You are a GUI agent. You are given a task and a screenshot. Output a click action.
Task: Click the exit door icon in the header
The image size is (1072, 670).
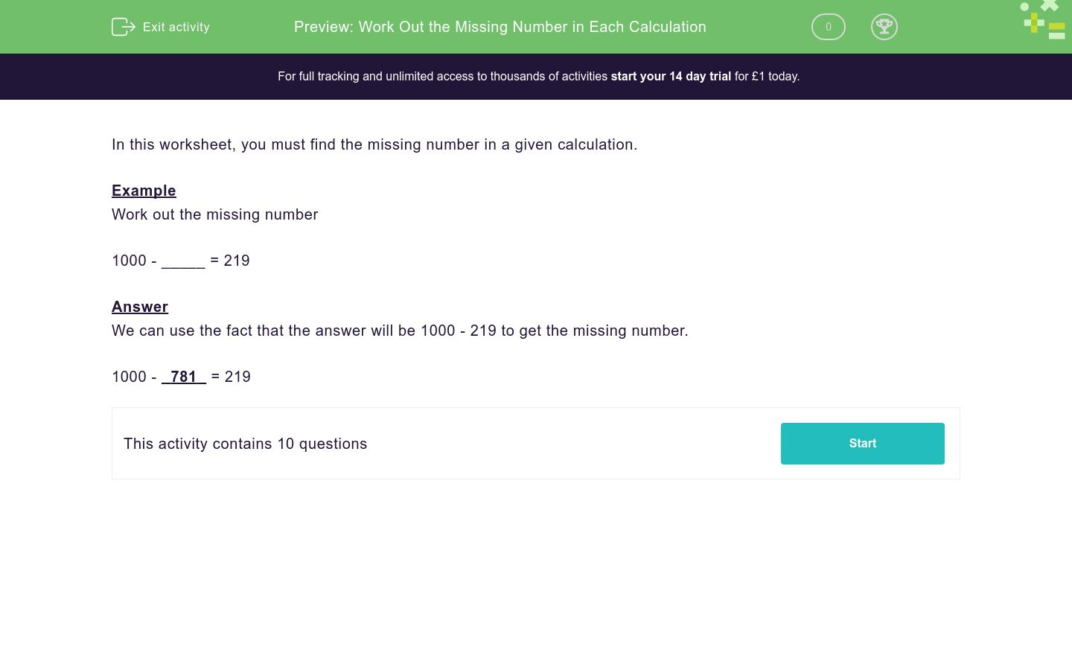(x=124, y=27)
